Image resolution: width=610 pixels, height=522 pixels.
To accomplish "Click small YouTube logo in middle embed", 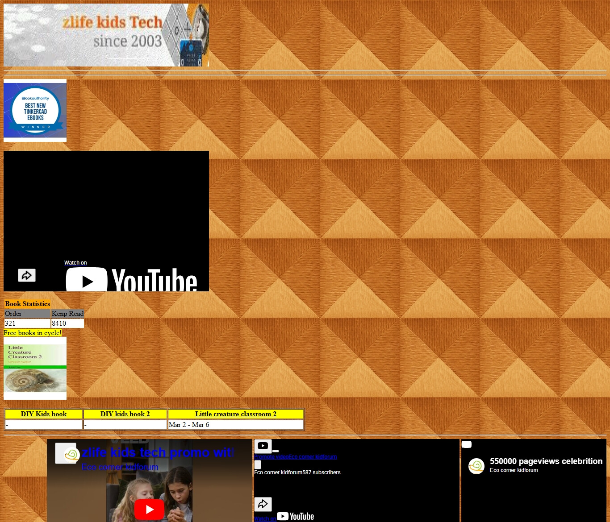I will pos(296,516).
